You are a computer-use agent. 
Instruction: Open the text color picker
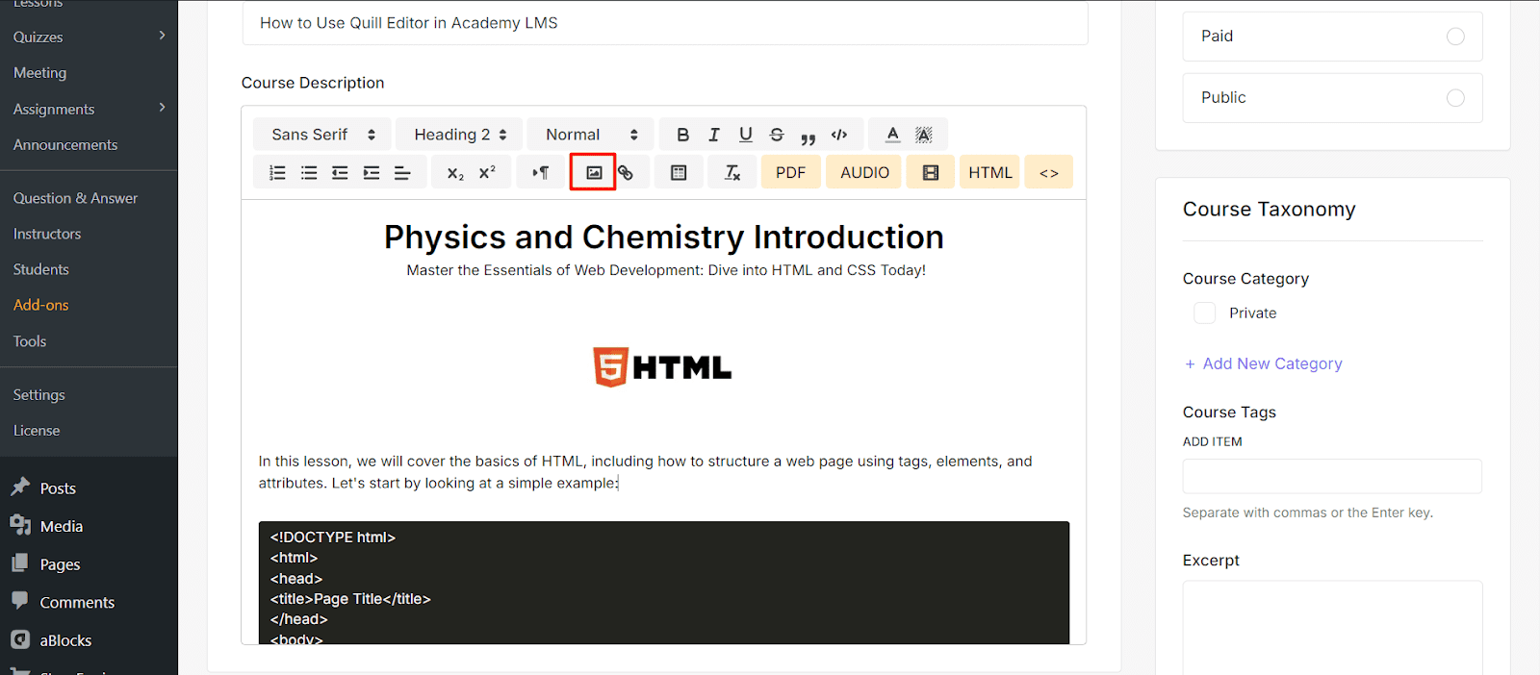892,135
